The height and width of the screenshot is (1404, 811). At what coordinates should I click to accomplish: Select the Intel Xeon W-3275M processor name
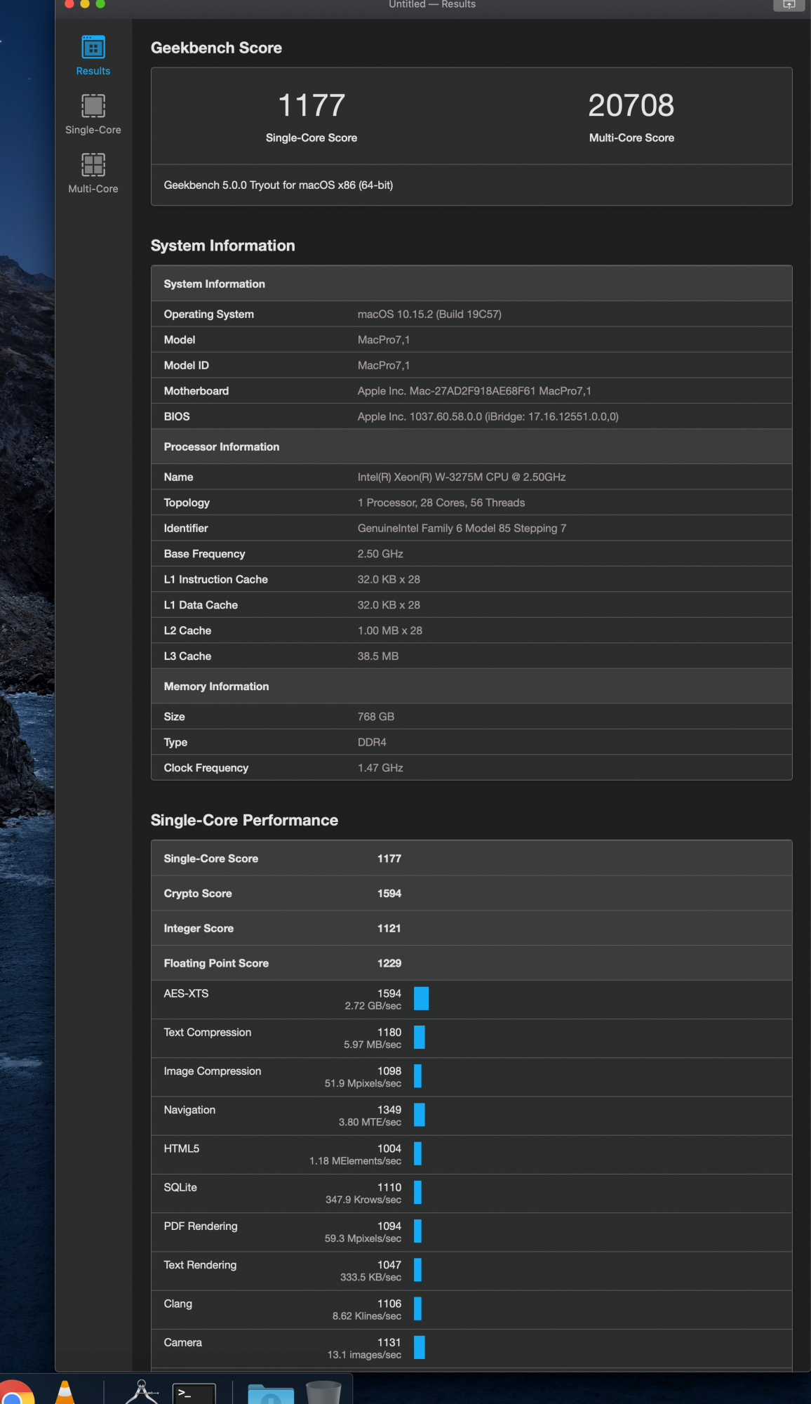coord(462,477)
